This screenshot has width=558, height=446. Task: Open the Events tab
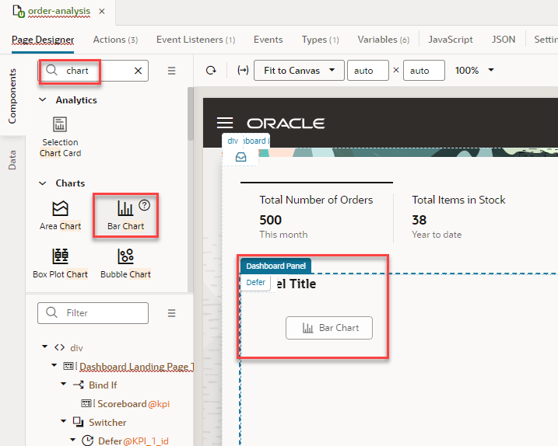268,40
